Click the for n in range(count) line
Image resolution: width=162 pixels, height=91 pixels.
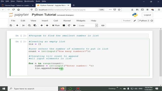46,63
